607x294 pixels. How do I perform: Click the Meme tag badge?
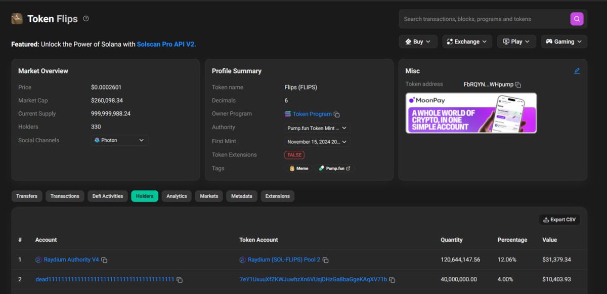tap(298, 168)
